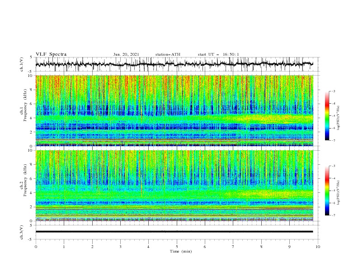Click the ch.3 flat waveform trace

[174, 232]
